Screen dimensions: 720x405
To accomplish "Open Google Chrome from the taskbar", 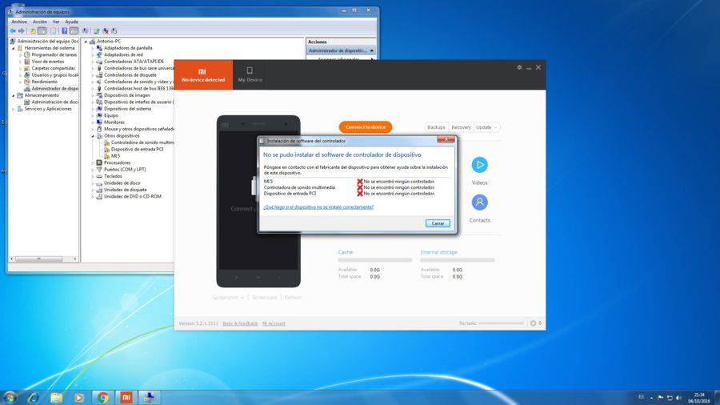I will (x=103, y=397).
